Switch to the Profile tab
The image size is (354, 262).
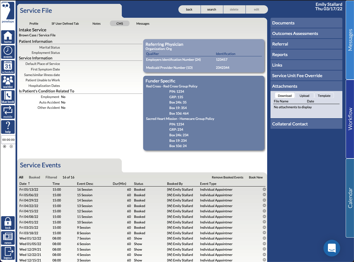pos(34,24)
